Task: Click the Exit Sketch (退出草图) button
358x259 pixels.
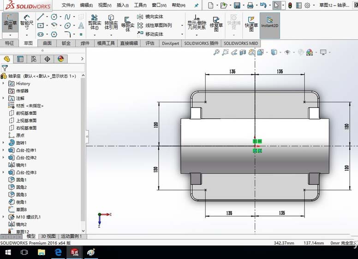Action: coord(10,22)
